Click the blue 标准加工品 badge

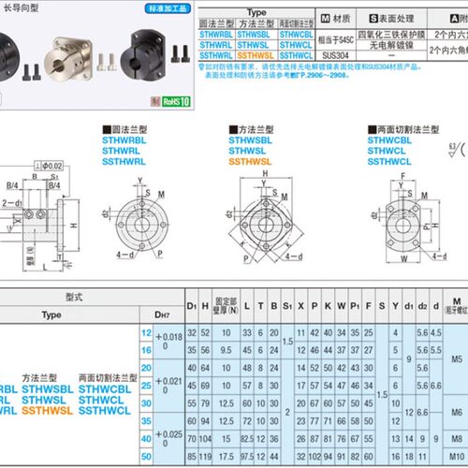click(168, 8)
